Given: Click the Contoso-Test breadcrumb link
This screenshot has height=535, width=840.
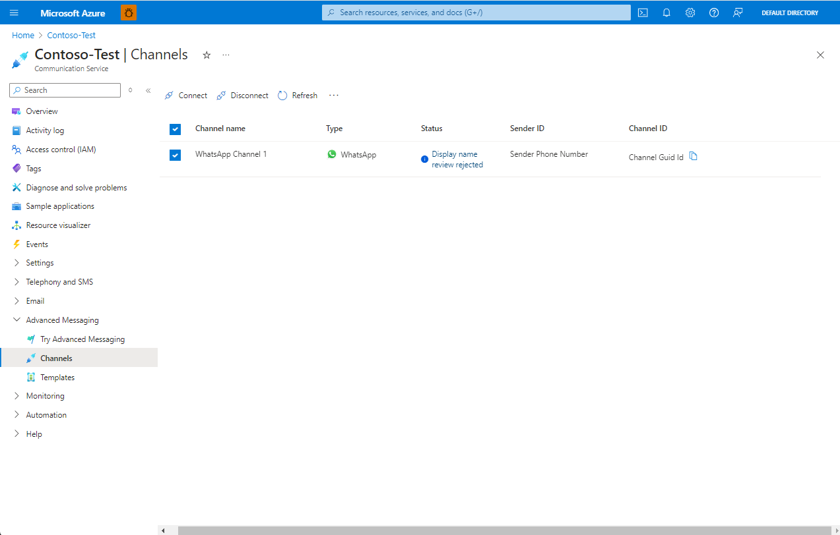Looking at the screenshot, I should click(71, 36).
